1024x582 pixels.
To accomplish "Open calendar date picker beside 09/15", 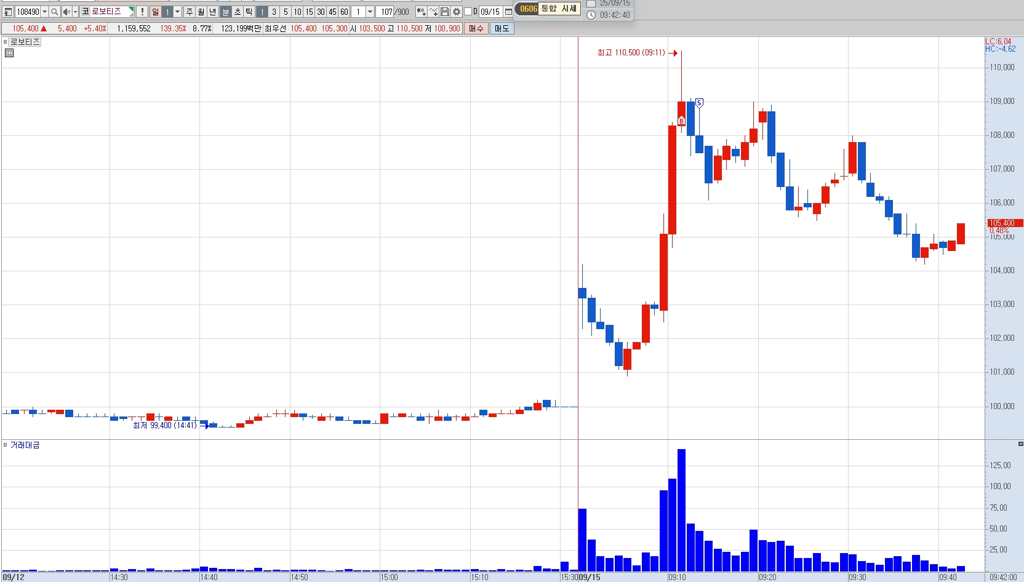I will [508, 12].
